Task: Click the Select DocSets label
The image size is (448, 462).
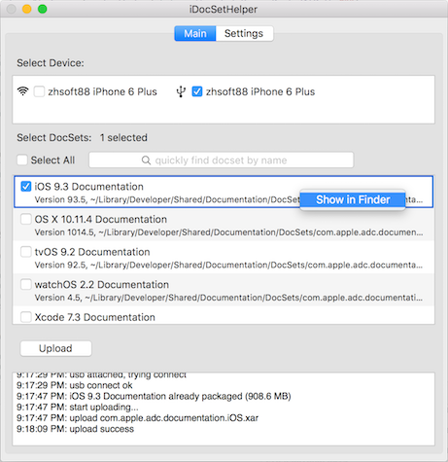Action: (54, 138)
